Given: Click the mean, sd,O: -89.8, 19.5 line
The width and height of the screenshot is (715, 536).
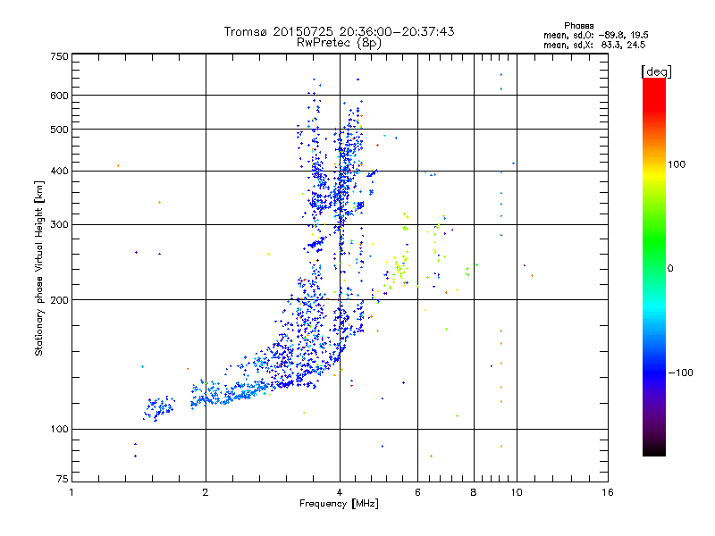Looking at the screenshot, I should click(x=595, y=35).
